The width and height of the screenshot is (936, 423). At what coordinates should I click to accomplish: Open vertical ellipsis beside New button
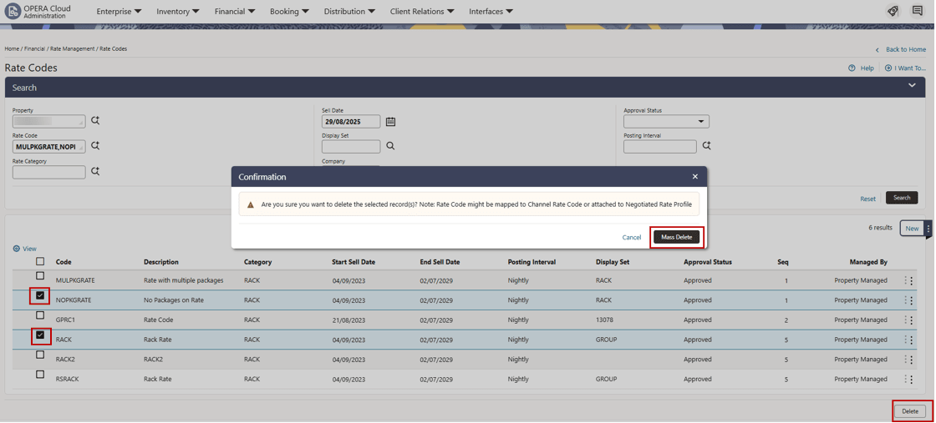coord(928,229)
